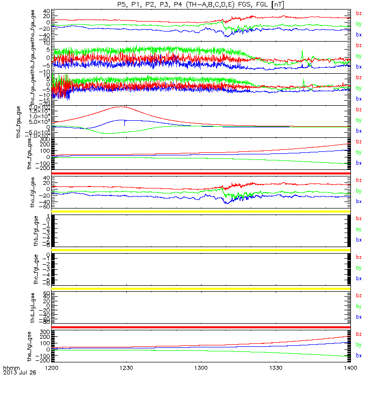Click the 'hhmm' axis unit label
This screenshot has height=401, width=376.
tap(11, 368)
